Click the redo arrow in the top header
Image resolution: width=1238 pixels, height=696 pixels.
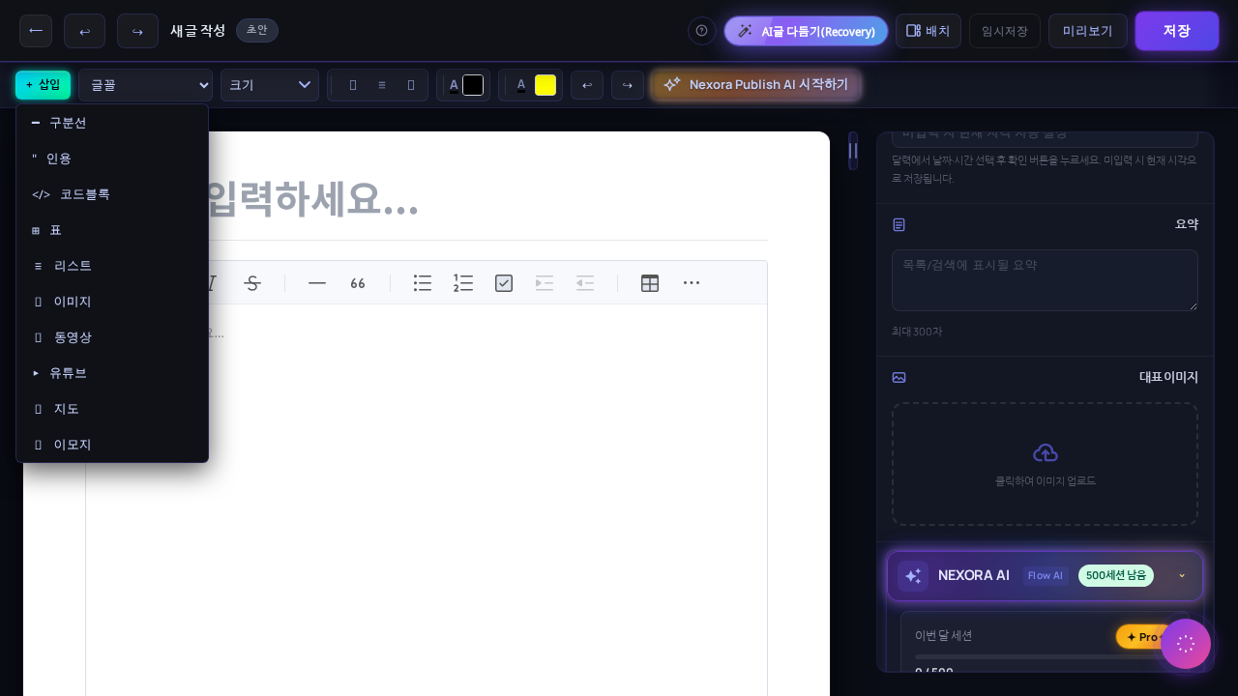coord(137,31)
